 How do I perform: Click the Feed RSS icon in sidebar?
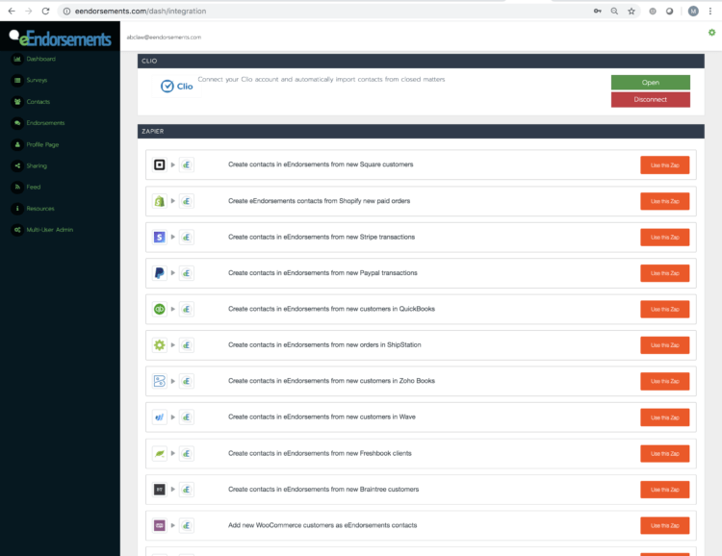(x=17, y=187)
